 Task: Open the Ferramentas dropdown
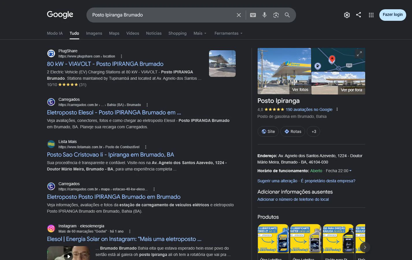pyautogui.click(x=228, y=33)
